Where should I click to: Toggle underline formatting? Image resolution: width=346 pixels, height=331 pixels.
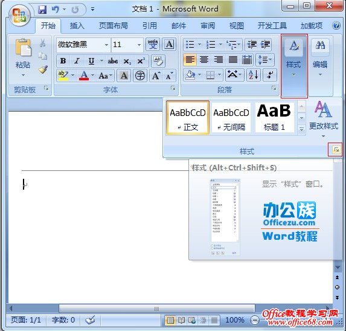click(x=91, y=60)
